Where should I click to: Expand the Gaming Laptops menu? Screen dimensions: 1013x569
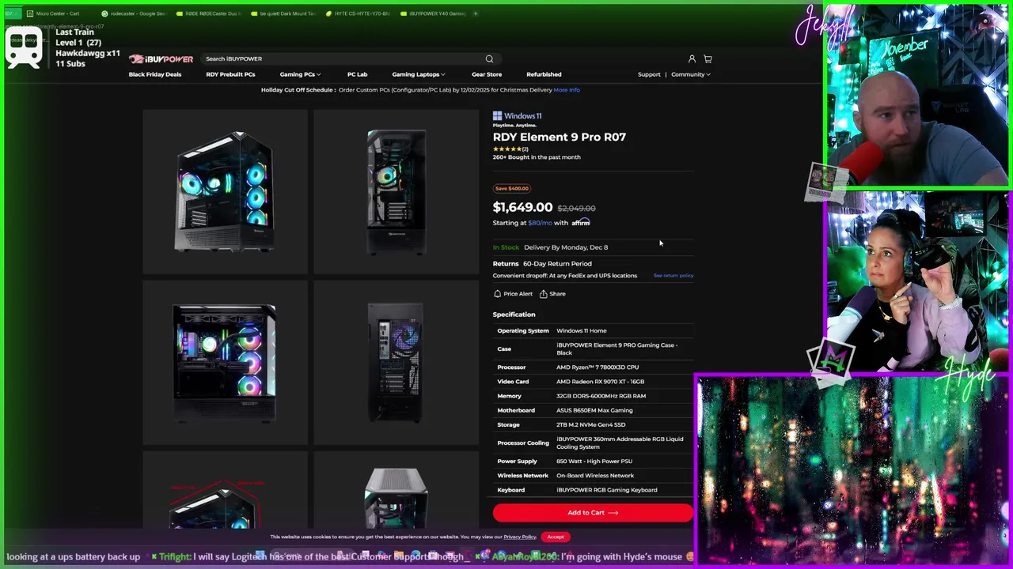(419, 74)
